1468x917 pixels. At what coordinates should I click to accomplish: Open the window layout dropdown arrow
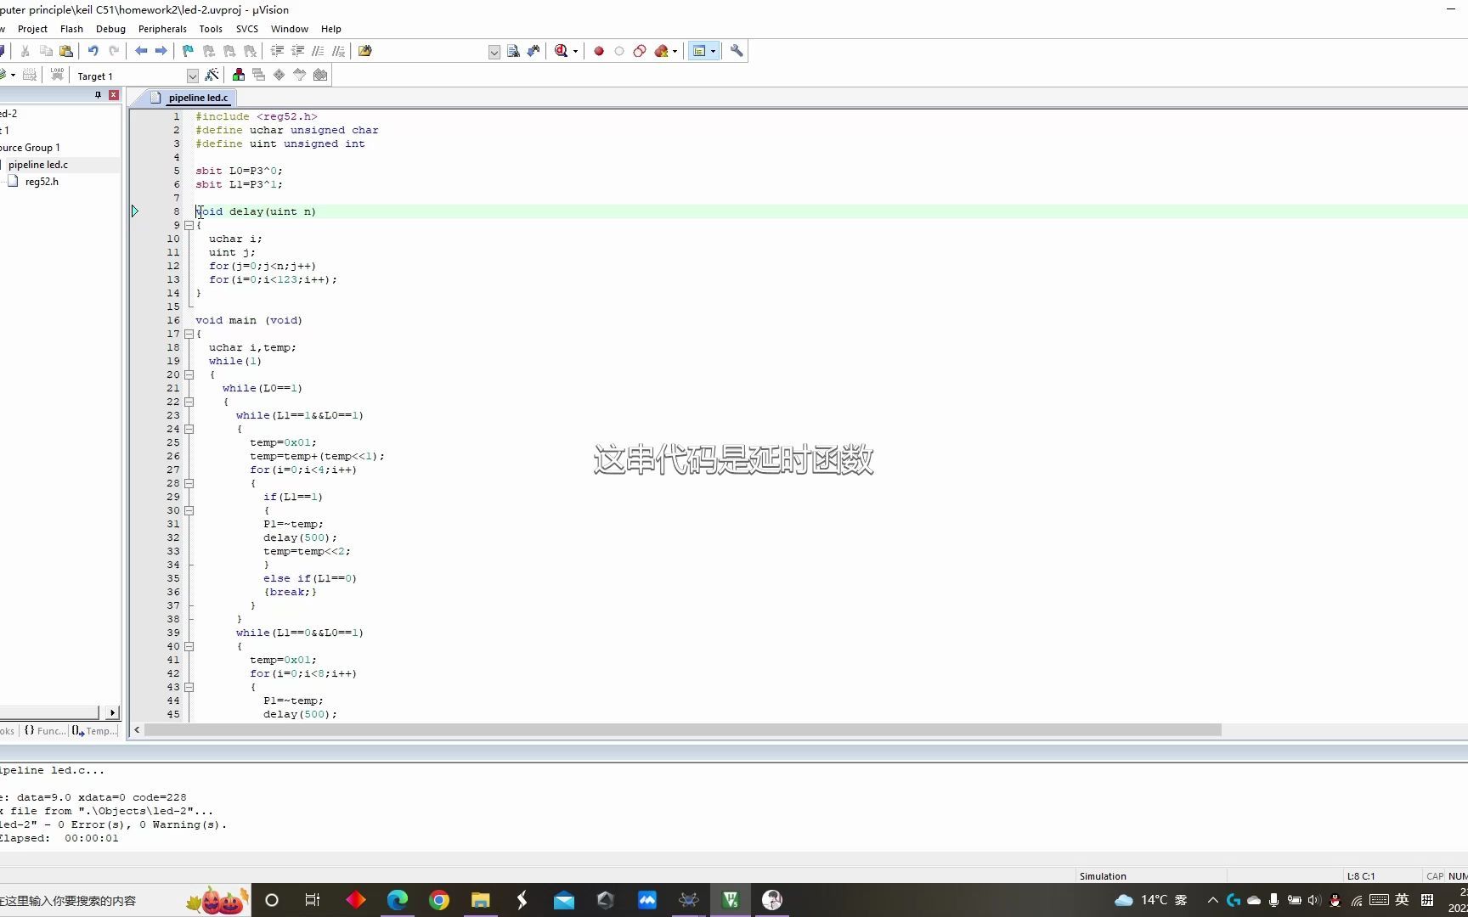[x=713, y=51]
